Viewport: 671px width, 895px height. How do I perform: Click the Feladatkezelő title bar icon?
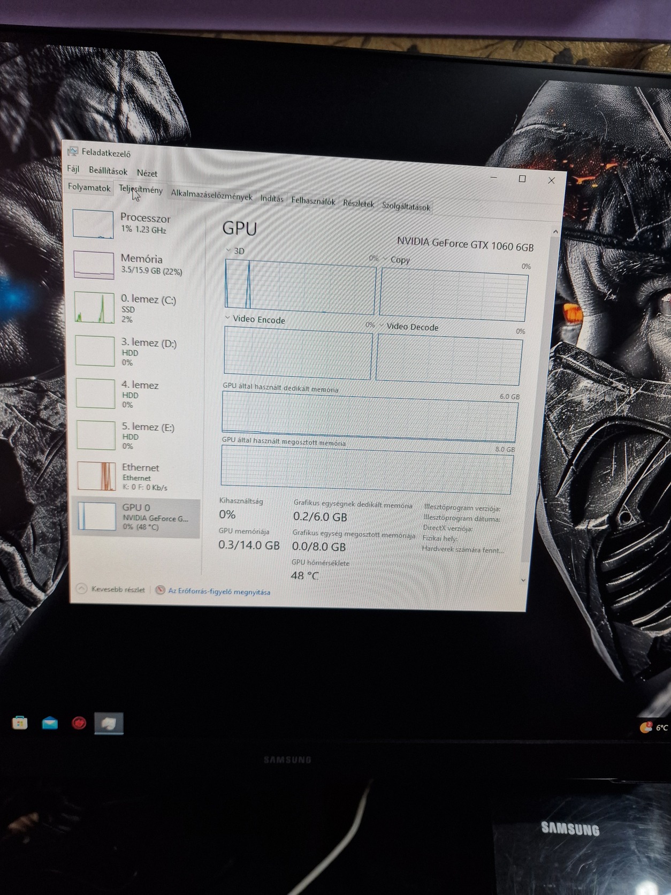point(73,152)
